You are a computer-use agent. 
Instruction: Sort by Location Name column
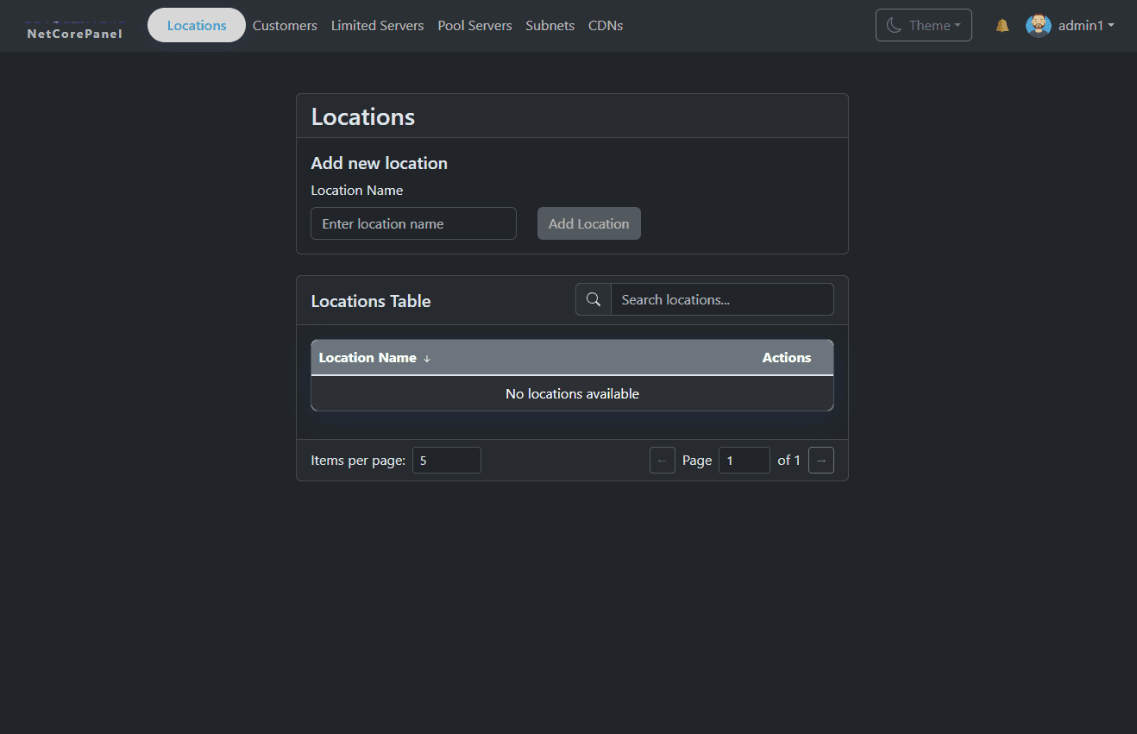point(374,358)
